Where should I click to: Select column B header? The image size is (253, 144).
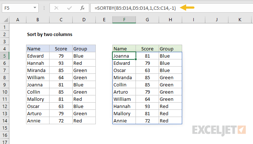(x=38, y=19)
